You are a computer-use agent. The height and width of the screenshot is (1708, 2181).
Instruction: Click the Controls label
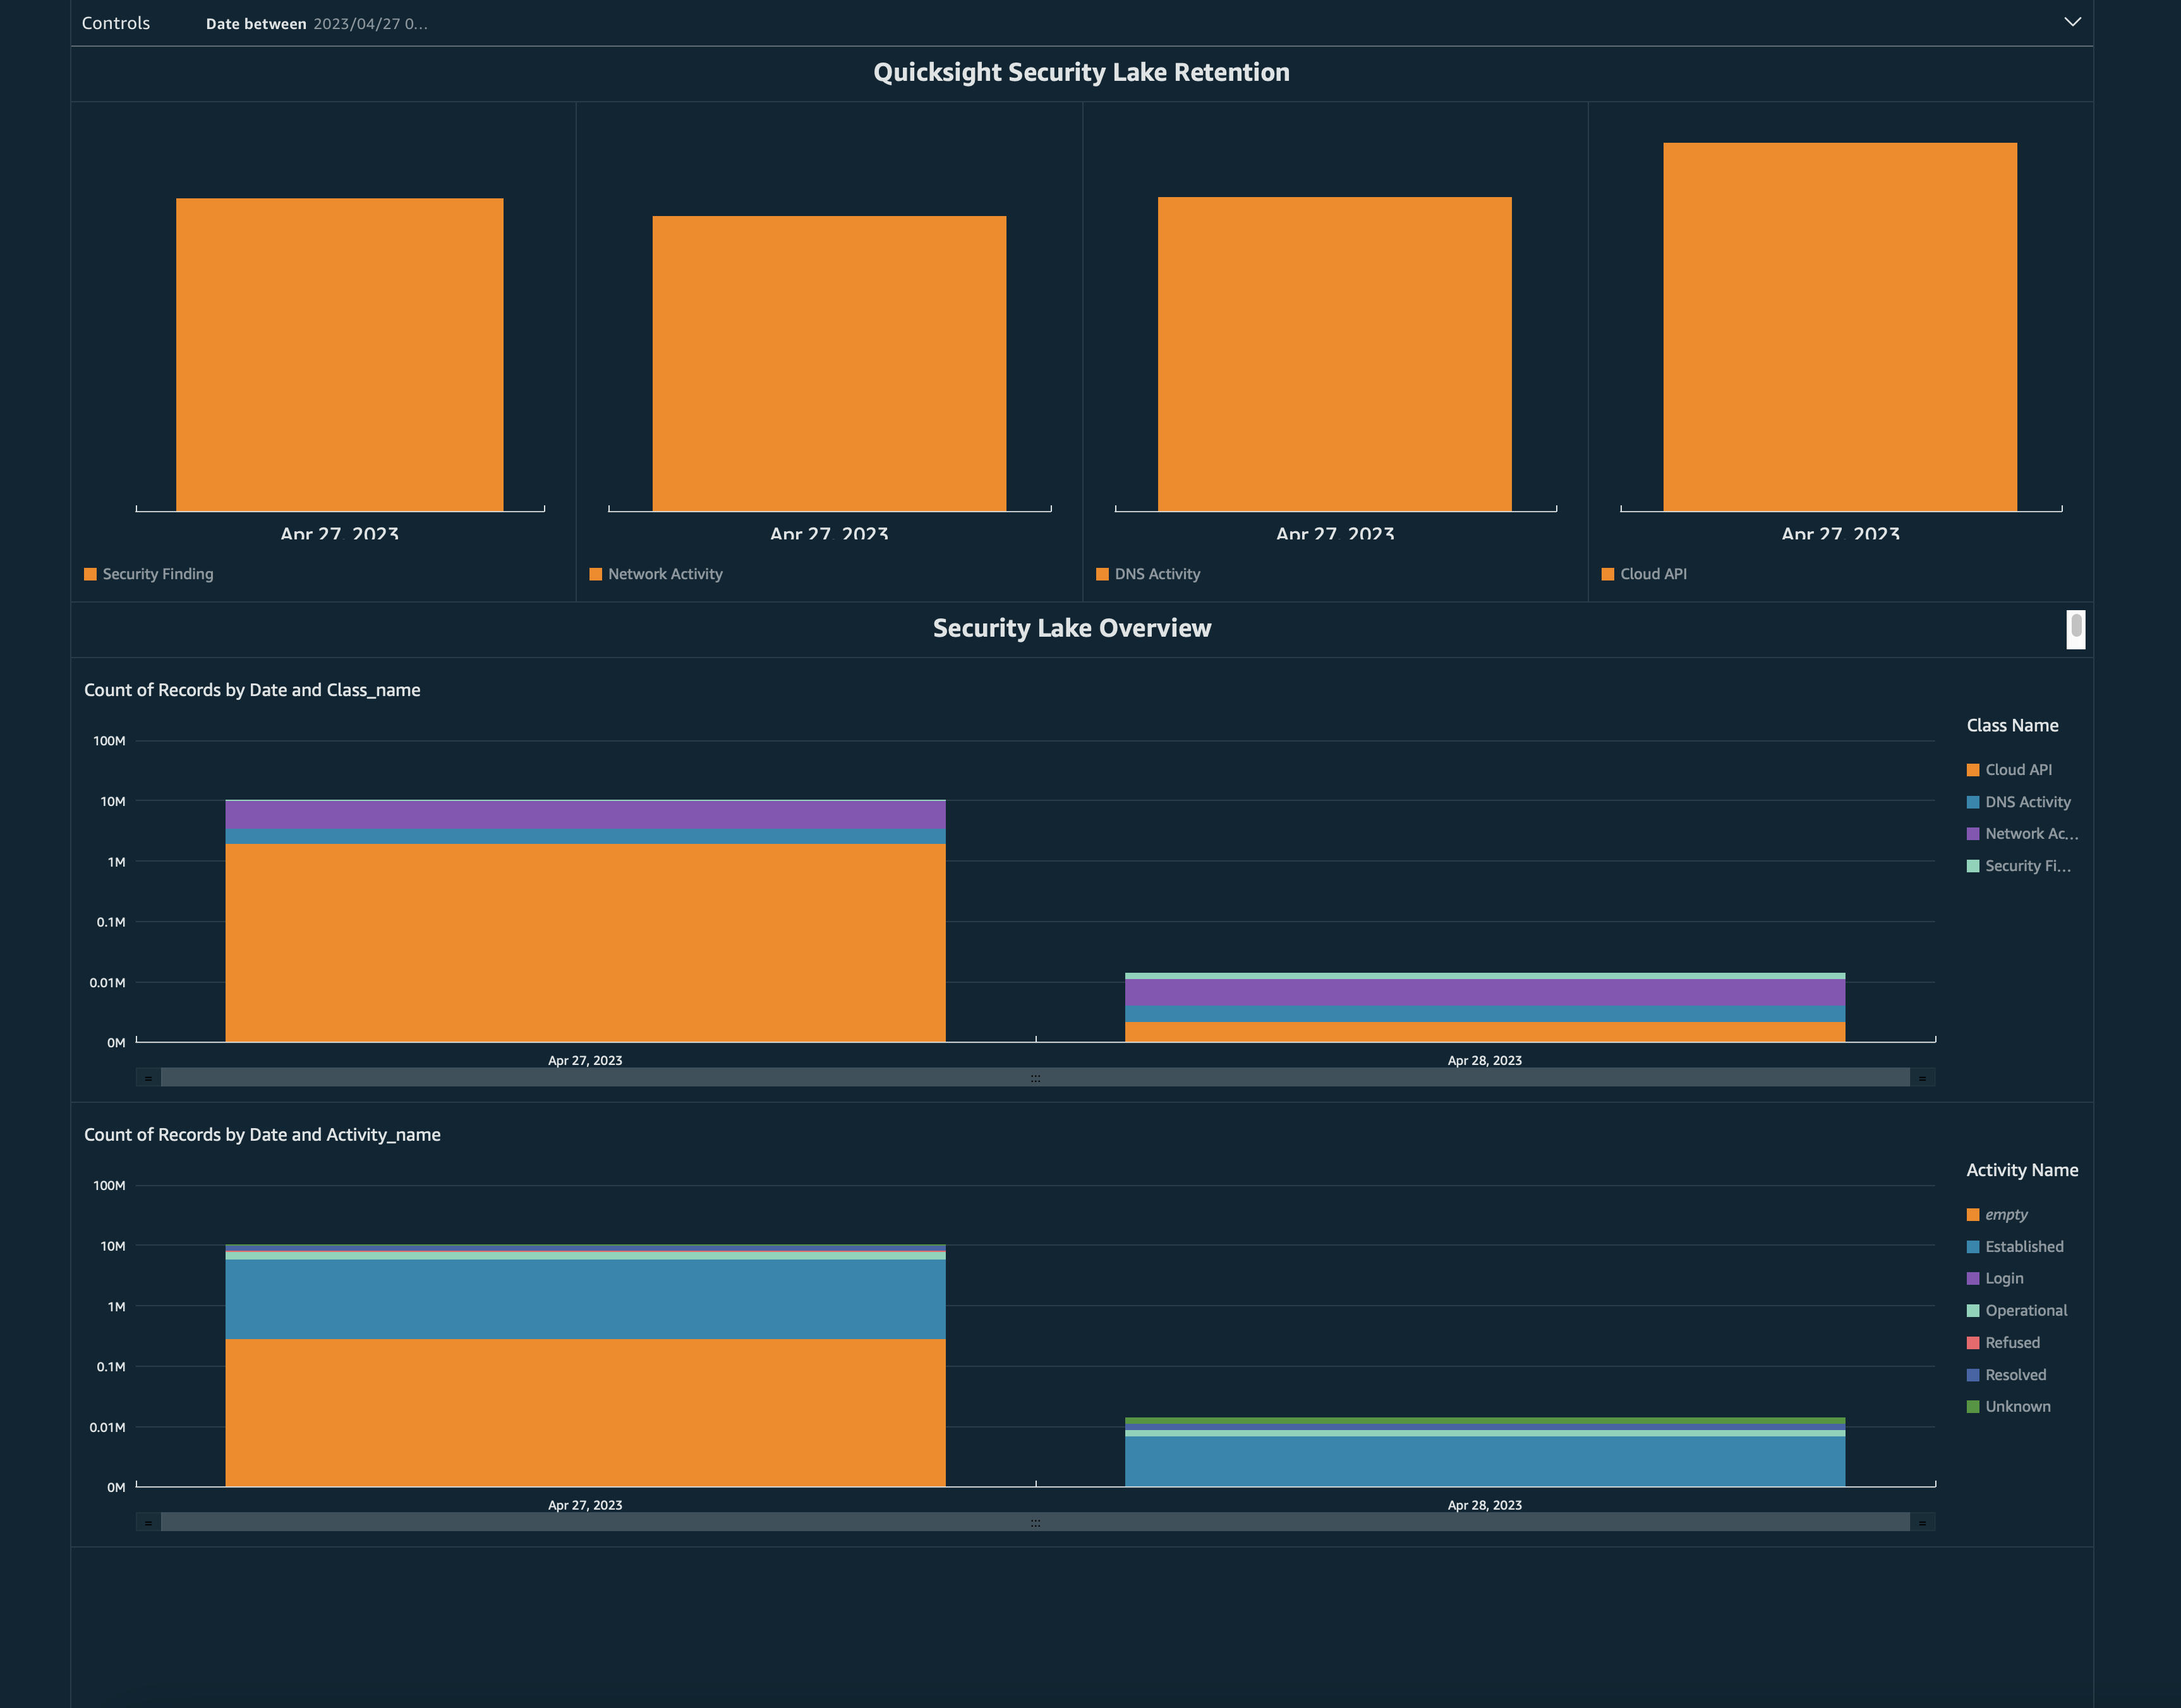point(116,23)
